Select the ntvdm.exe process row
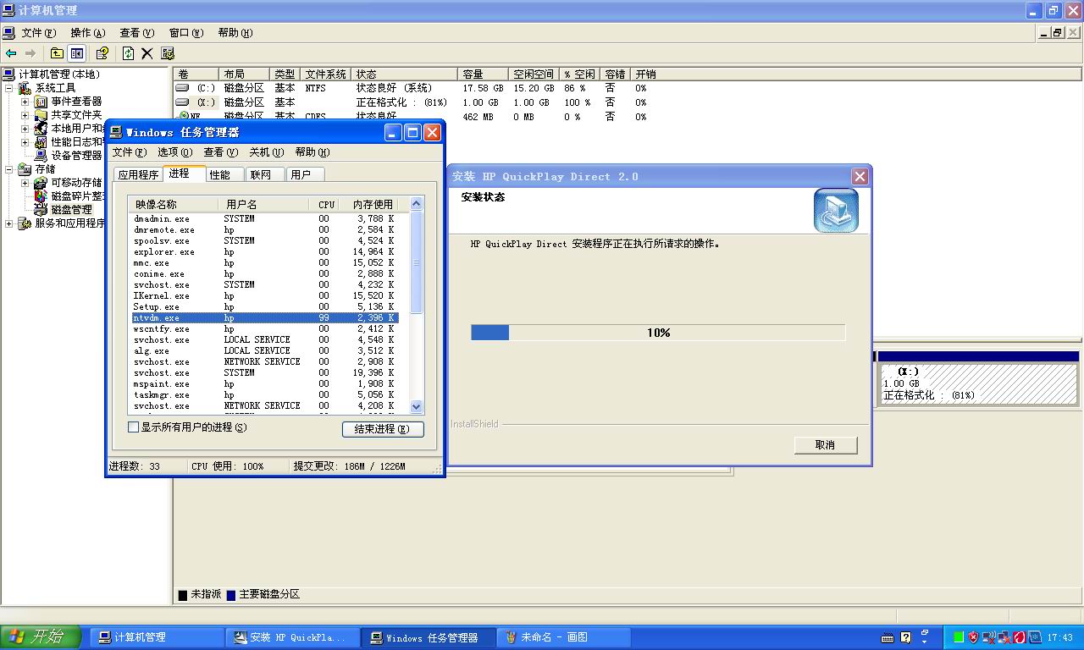The height and width of the screenshot is (650, 1084). pos(264,317)
